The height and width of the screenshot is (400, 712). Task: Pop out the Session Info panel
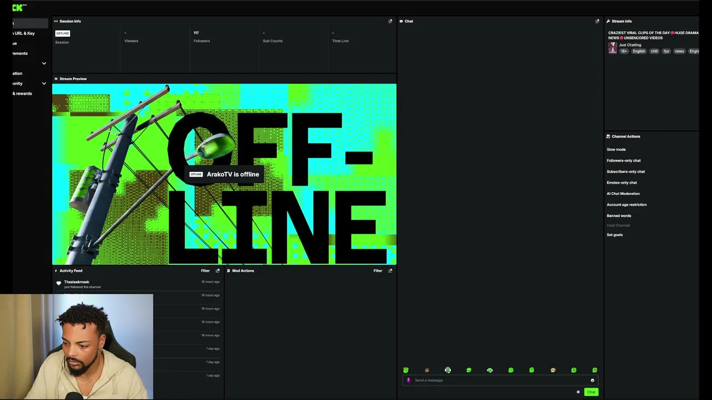[390, 21]
